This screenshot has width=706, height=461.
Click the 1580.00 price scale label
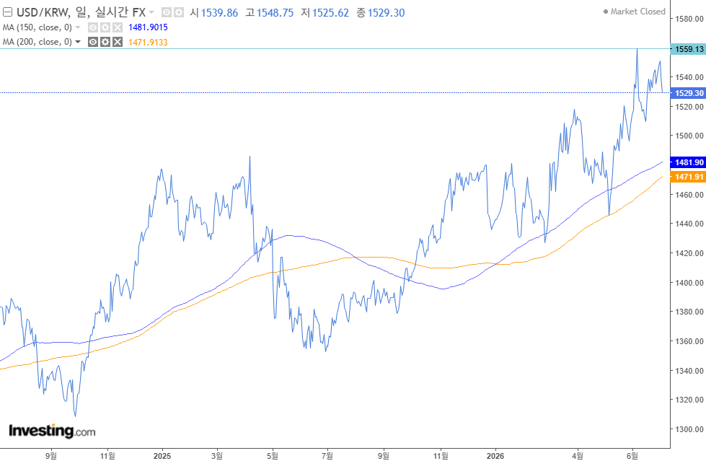coord(689,19)
